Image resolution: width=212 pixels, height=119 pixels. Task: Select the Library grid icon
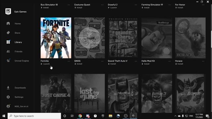tap(8, 42)
